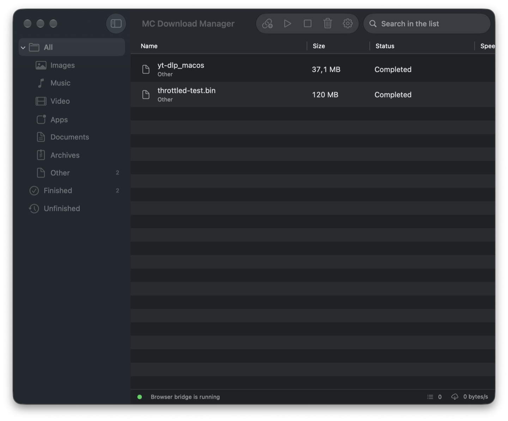Viewport: 508px width, 421px height.
Task: Focus the 'Search in the list' field
Action: [x=427, y=24]
